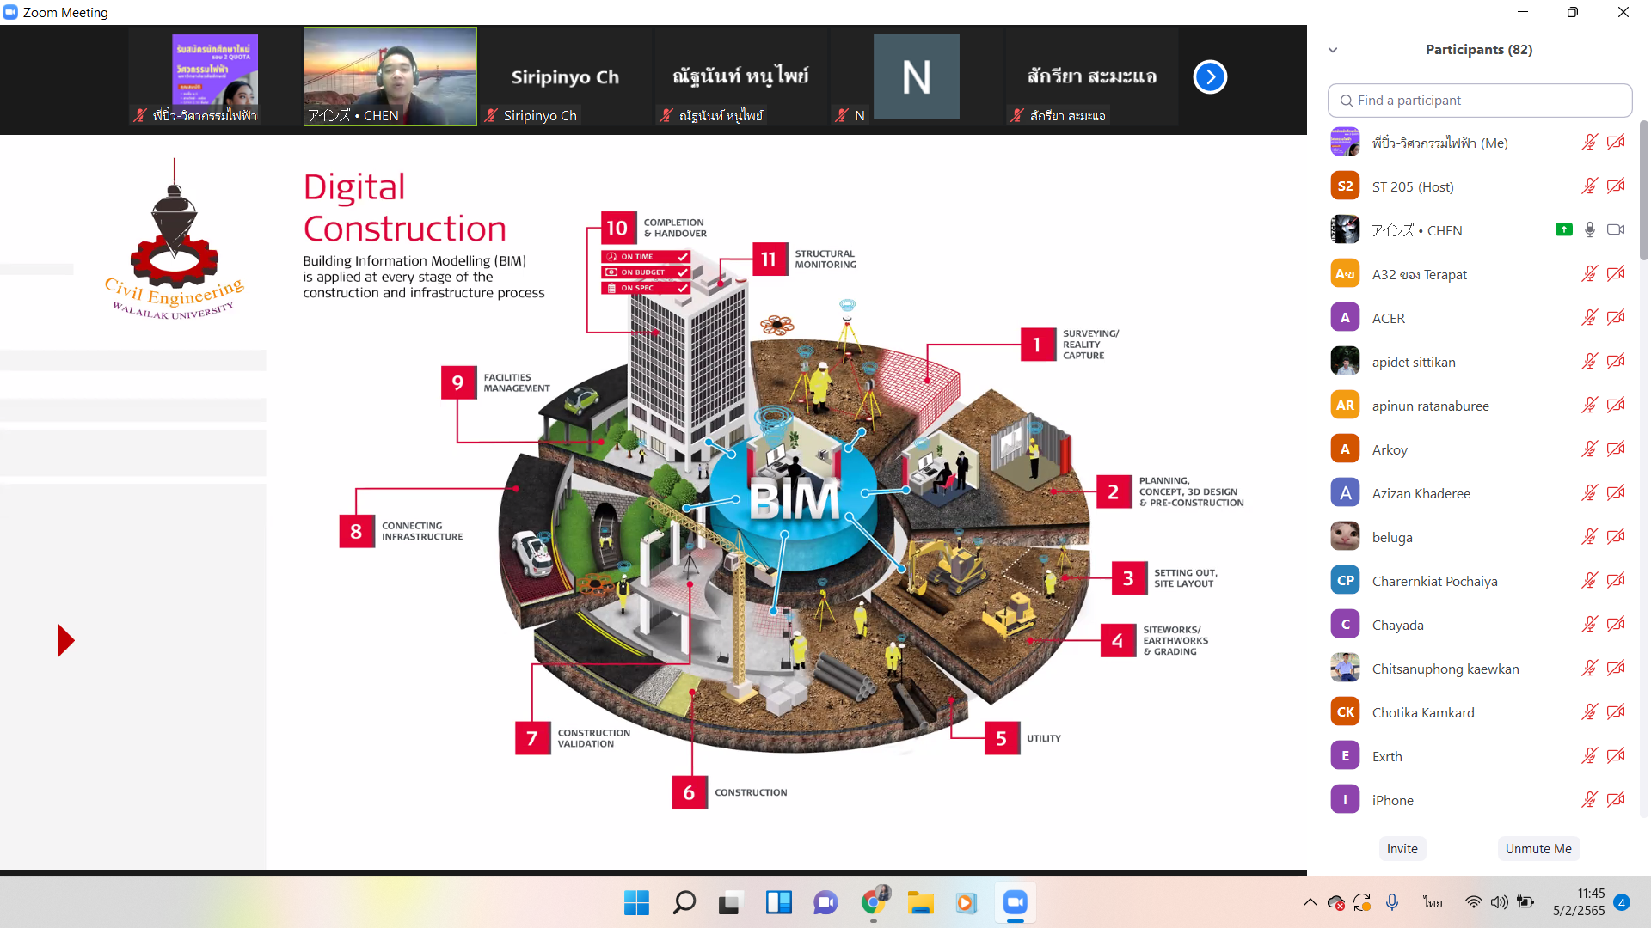Click the camera icon next to CHEN

1616,229
